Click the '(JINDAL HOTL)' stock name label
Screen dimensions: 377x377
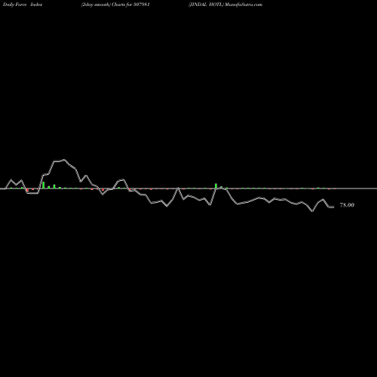point(206,5)
